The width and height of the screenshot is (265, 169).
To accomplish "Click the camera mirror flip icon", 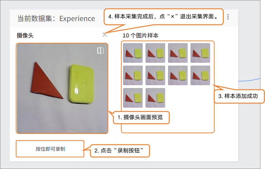I will tap(101, 50).
